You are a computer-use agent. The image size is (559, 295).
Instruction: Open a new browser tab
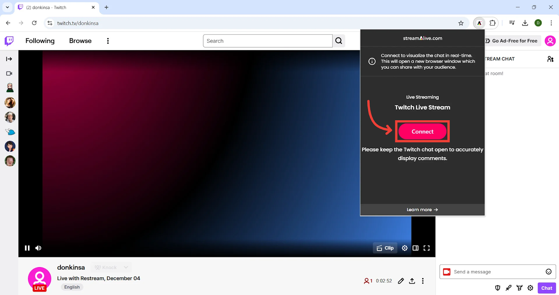pos(107,7)
